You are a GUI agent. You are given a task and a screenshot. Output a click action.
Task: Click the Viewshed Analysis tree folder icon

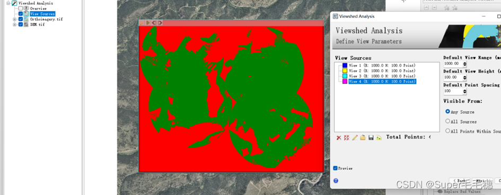[x=14, y=3]
